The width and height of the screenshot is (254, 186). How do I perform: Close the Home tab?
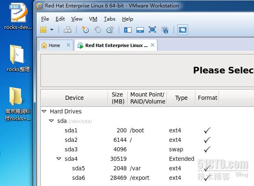coord(68,45)
